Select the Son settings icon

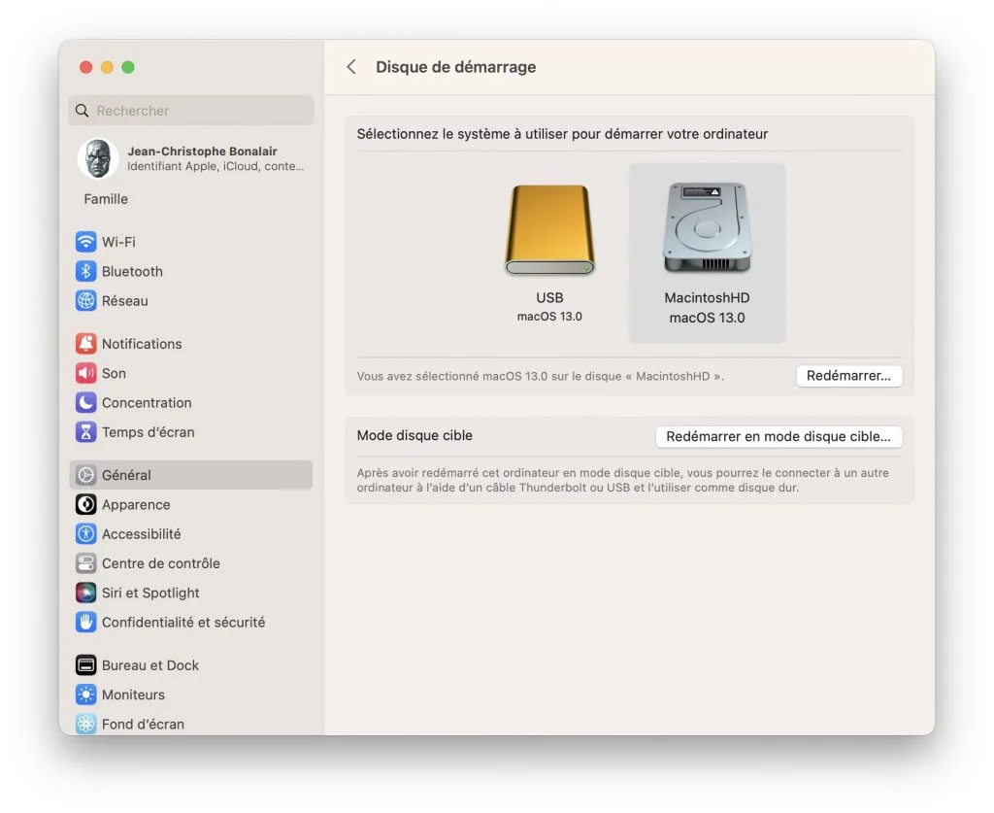pyautogui.click(x=113, y=373)
